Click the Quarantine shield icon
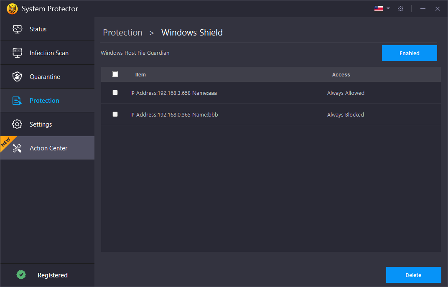This screenshot has height=287, width=448. [x=17, y=76]
